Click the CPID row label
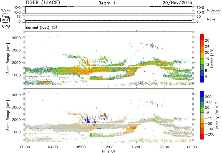 [6, 26]
